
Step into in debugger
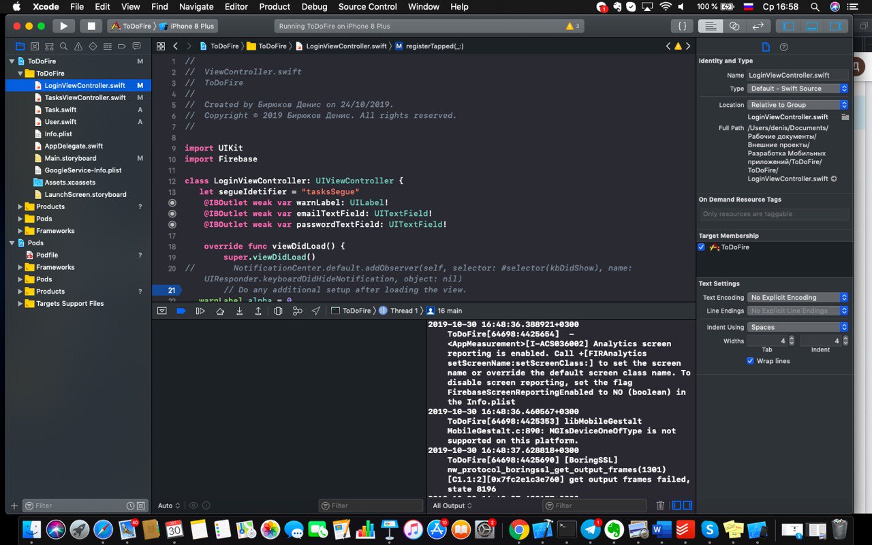tap(239, 311)
